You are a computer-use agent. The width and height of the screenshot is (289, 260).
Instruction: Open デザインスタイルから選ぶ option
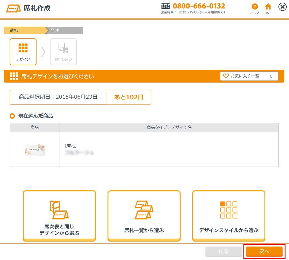pos(229,215)
